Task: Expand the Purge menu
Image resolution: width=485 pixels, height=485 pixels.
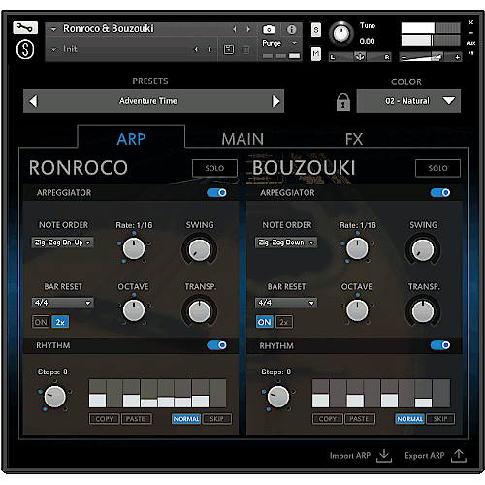Action: [279, 43]
